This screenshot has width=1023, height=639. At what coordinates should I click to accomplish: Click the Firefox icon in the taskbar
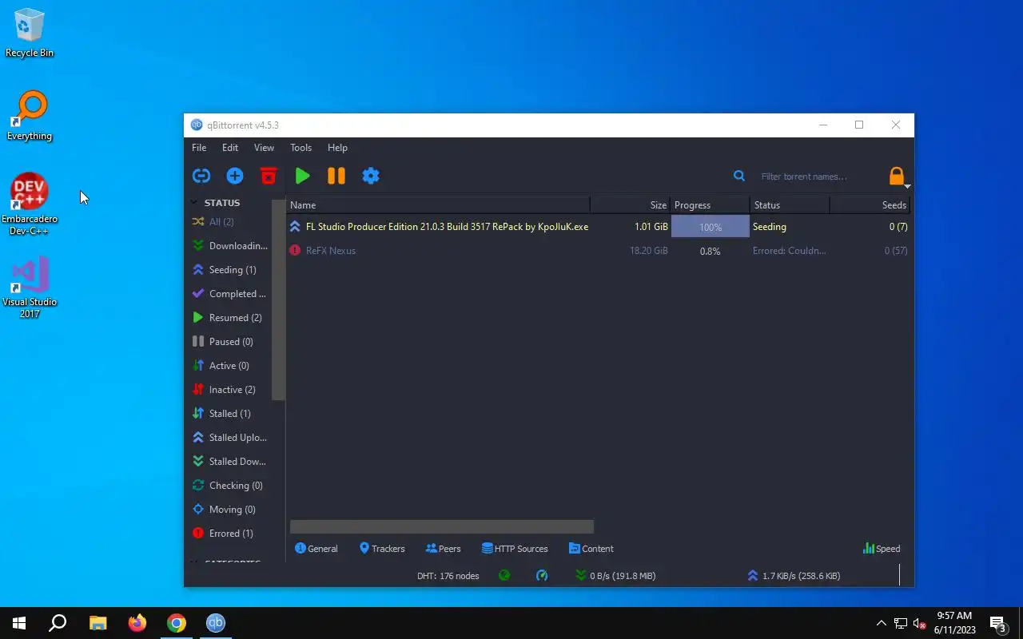click(x=137, y=623)
